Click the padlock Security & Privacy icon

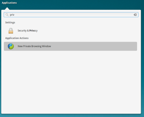(x=11, y=31)
